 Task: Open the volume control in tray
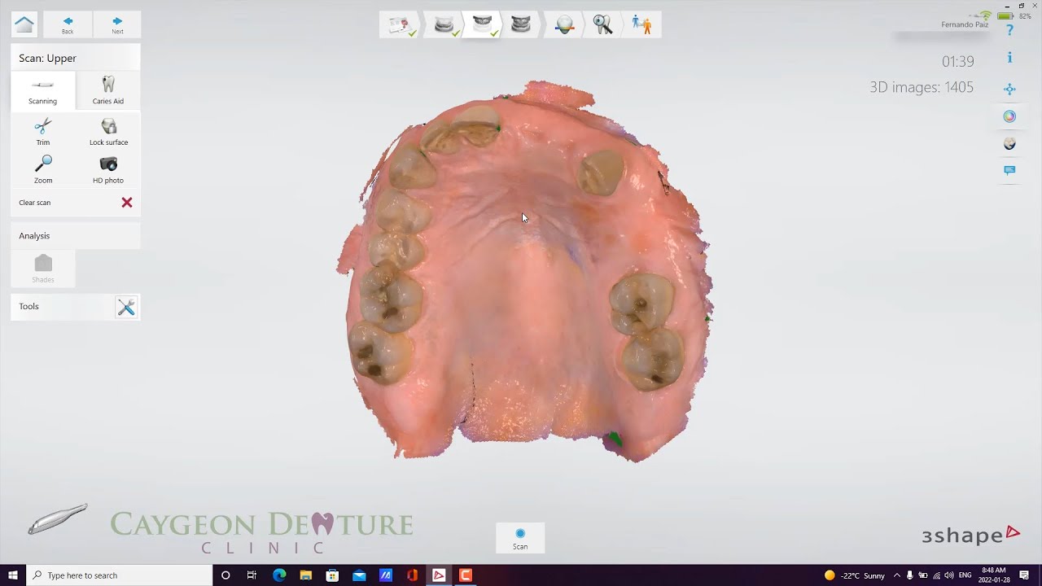point(948,575)
